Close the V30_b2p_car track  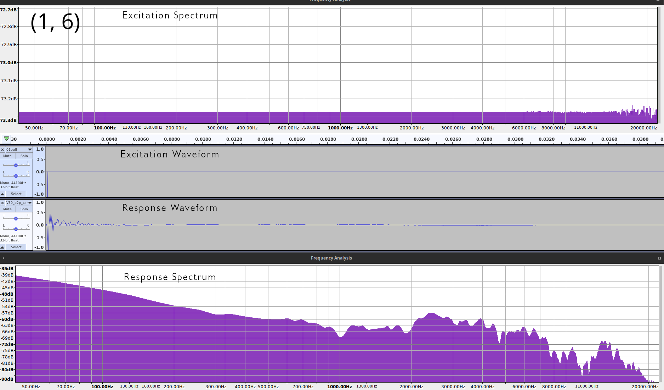(2, 203)
